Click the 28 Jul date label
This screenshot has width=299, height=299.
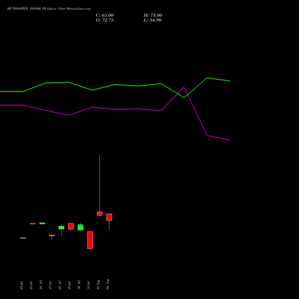click(60, 285)
